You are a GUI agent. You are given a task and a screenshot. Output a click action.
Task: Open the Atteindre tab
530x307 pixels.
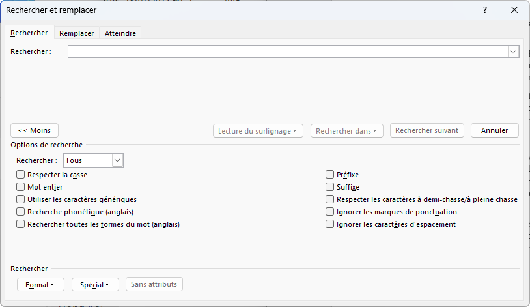click(120, 33)
